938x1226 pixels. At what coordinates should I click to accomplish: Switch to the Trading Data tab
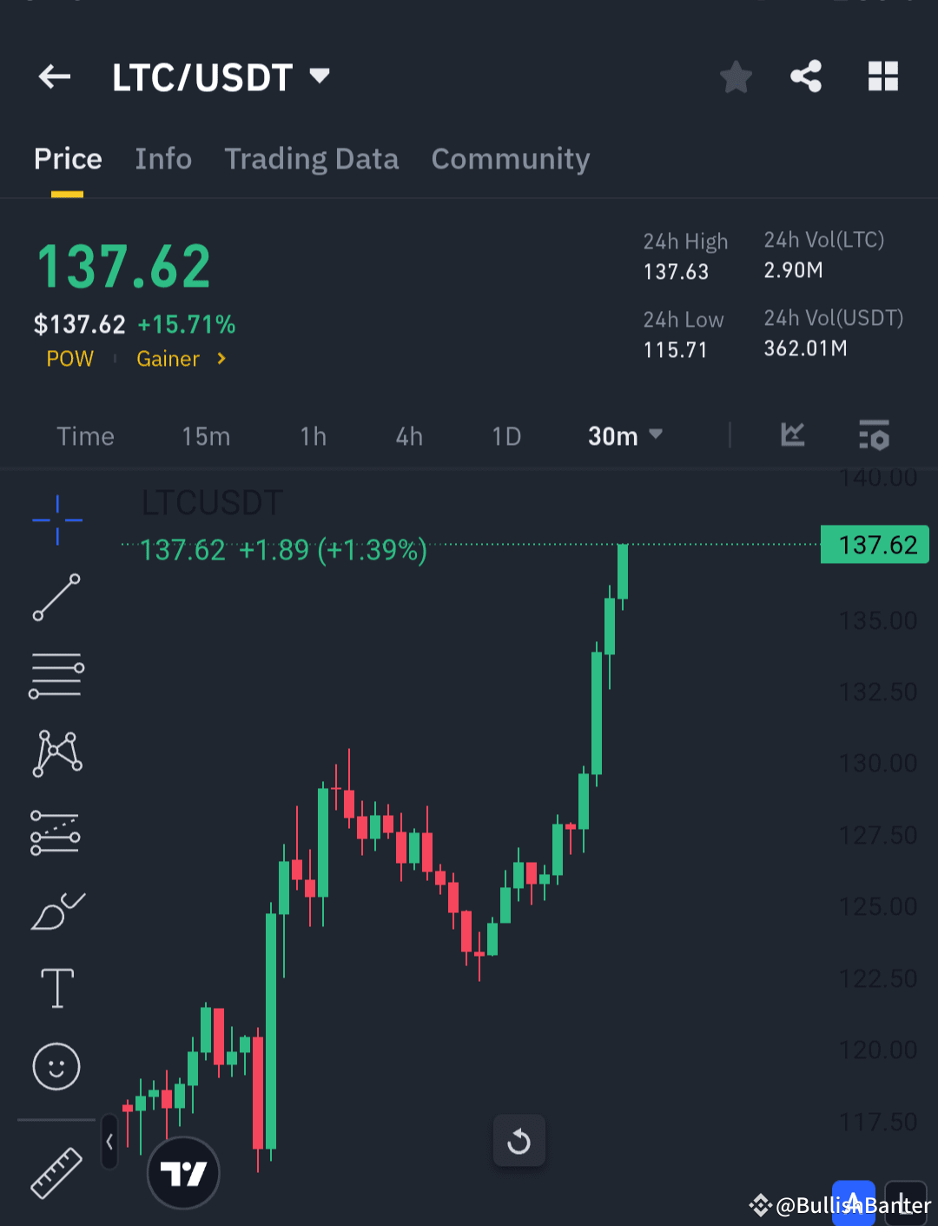click(312, 159)
